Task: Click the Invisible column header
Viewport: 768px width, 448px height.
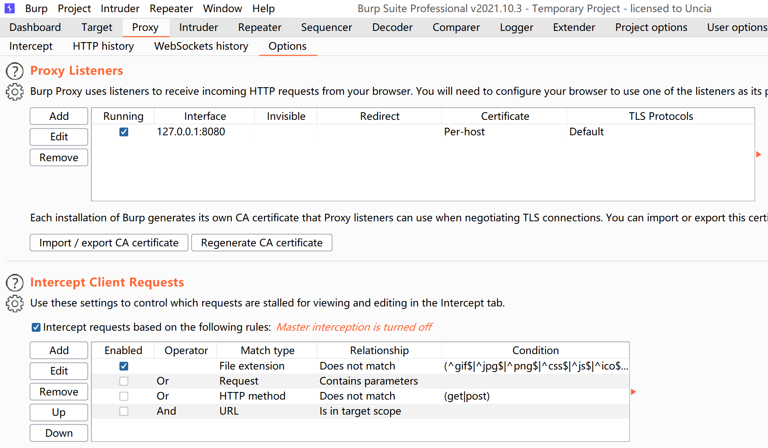Action: (x=286, y=116)
